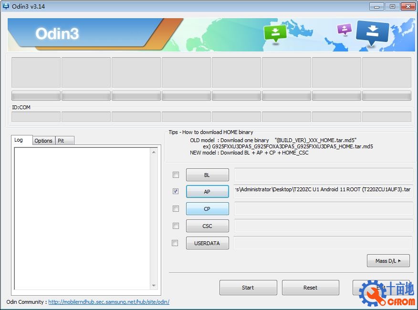Open the Odin Community samsung.net link
The height and width of the screenshot is (310, 418).
point(109,302)
